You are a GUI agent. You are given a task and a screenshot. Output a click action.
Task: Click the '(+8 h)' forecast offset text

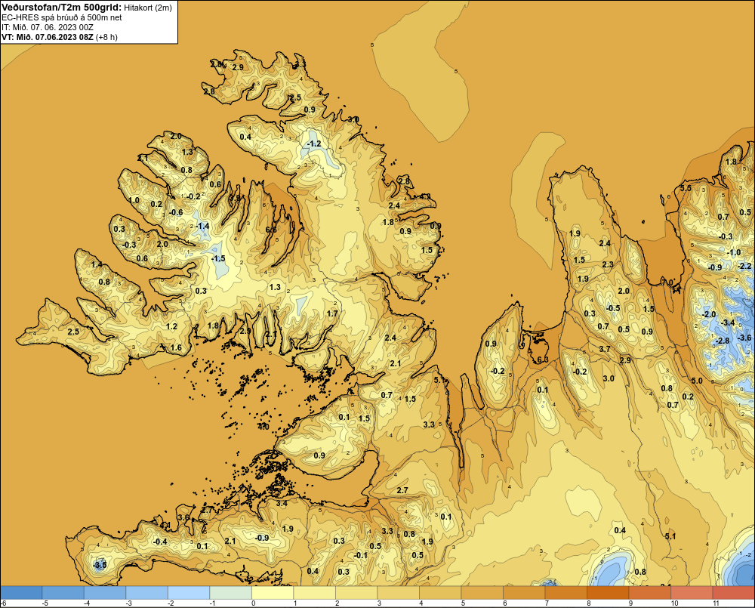(x=106, y=37)
